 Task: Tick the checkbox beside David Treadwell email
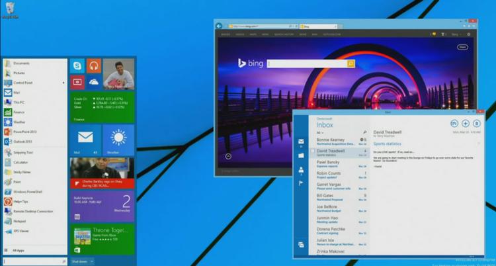[x=313, y=151]
